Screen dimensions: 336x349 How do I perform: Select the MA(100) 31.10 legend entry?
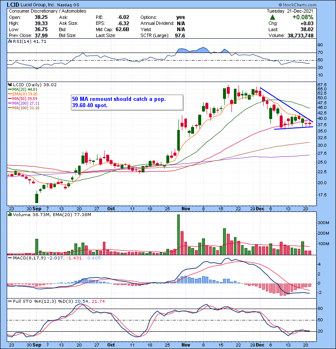coord(24,108)
